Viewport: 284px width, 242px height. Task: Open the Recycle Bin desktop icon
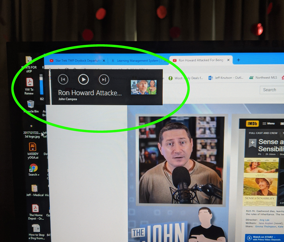(31, 106)
